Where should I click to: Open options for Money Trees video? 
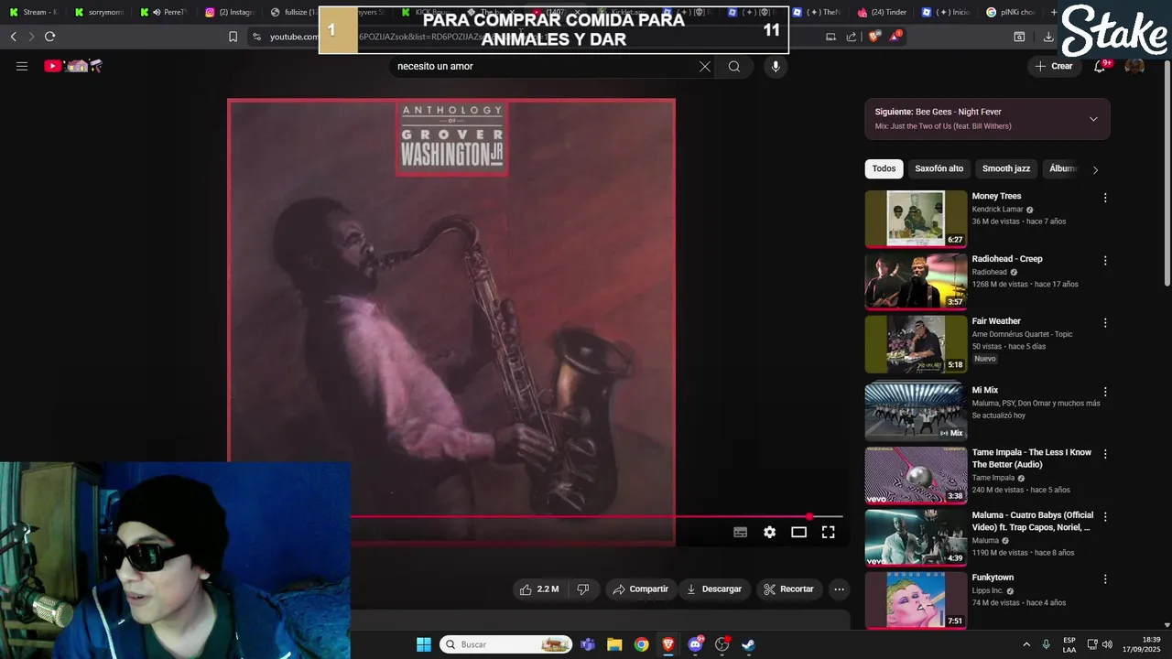point(1105,198)
